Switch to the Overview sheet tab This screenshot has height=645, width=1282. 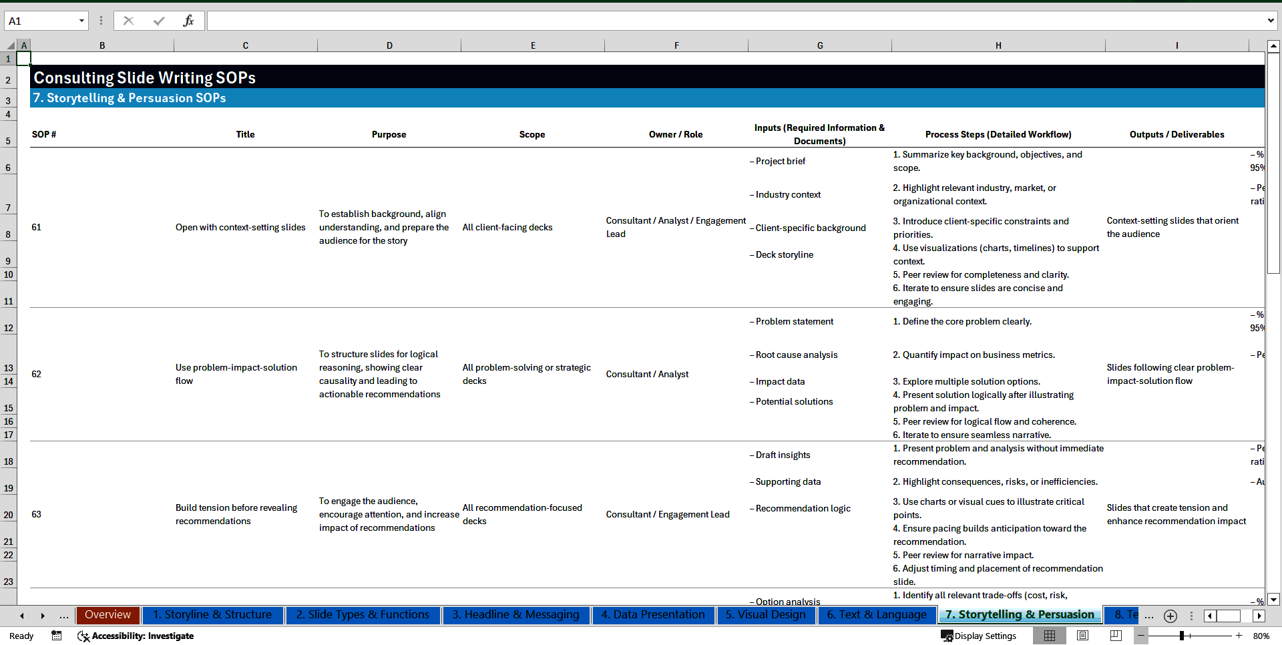108,615
